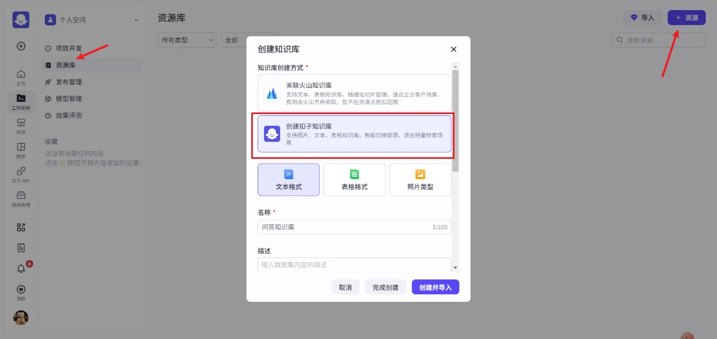Click the document icon in sidebar
Image resolution: width=717 pixels, height=339 pixels.
21,248
